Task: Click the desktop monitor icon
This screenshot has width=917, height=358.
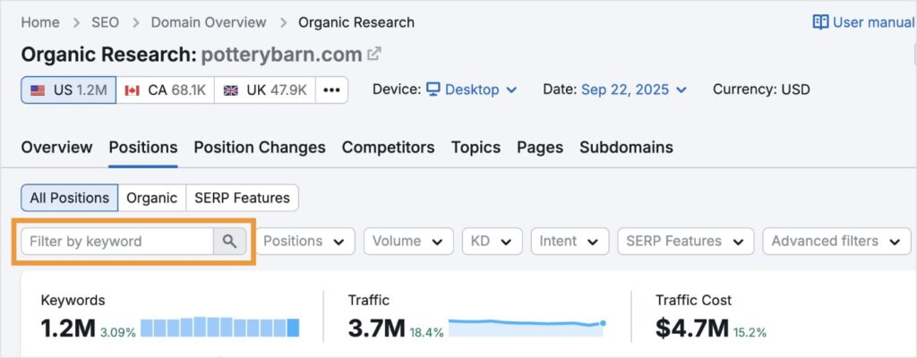Action: (x=433, y=89)
